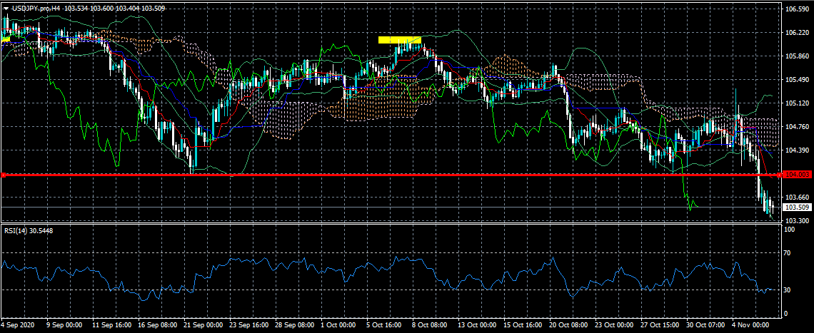This screenshot has height=333, width=814.
Task: Click the red 104.003 price label
Action: (x=796, y=174)
